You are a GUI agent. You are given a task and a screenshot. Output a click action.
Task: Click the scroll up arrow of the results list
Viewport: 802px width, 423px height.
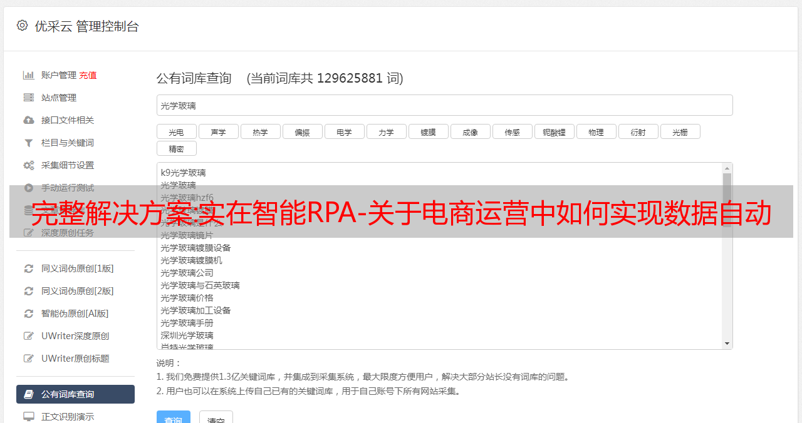click(x=727, y=168)
